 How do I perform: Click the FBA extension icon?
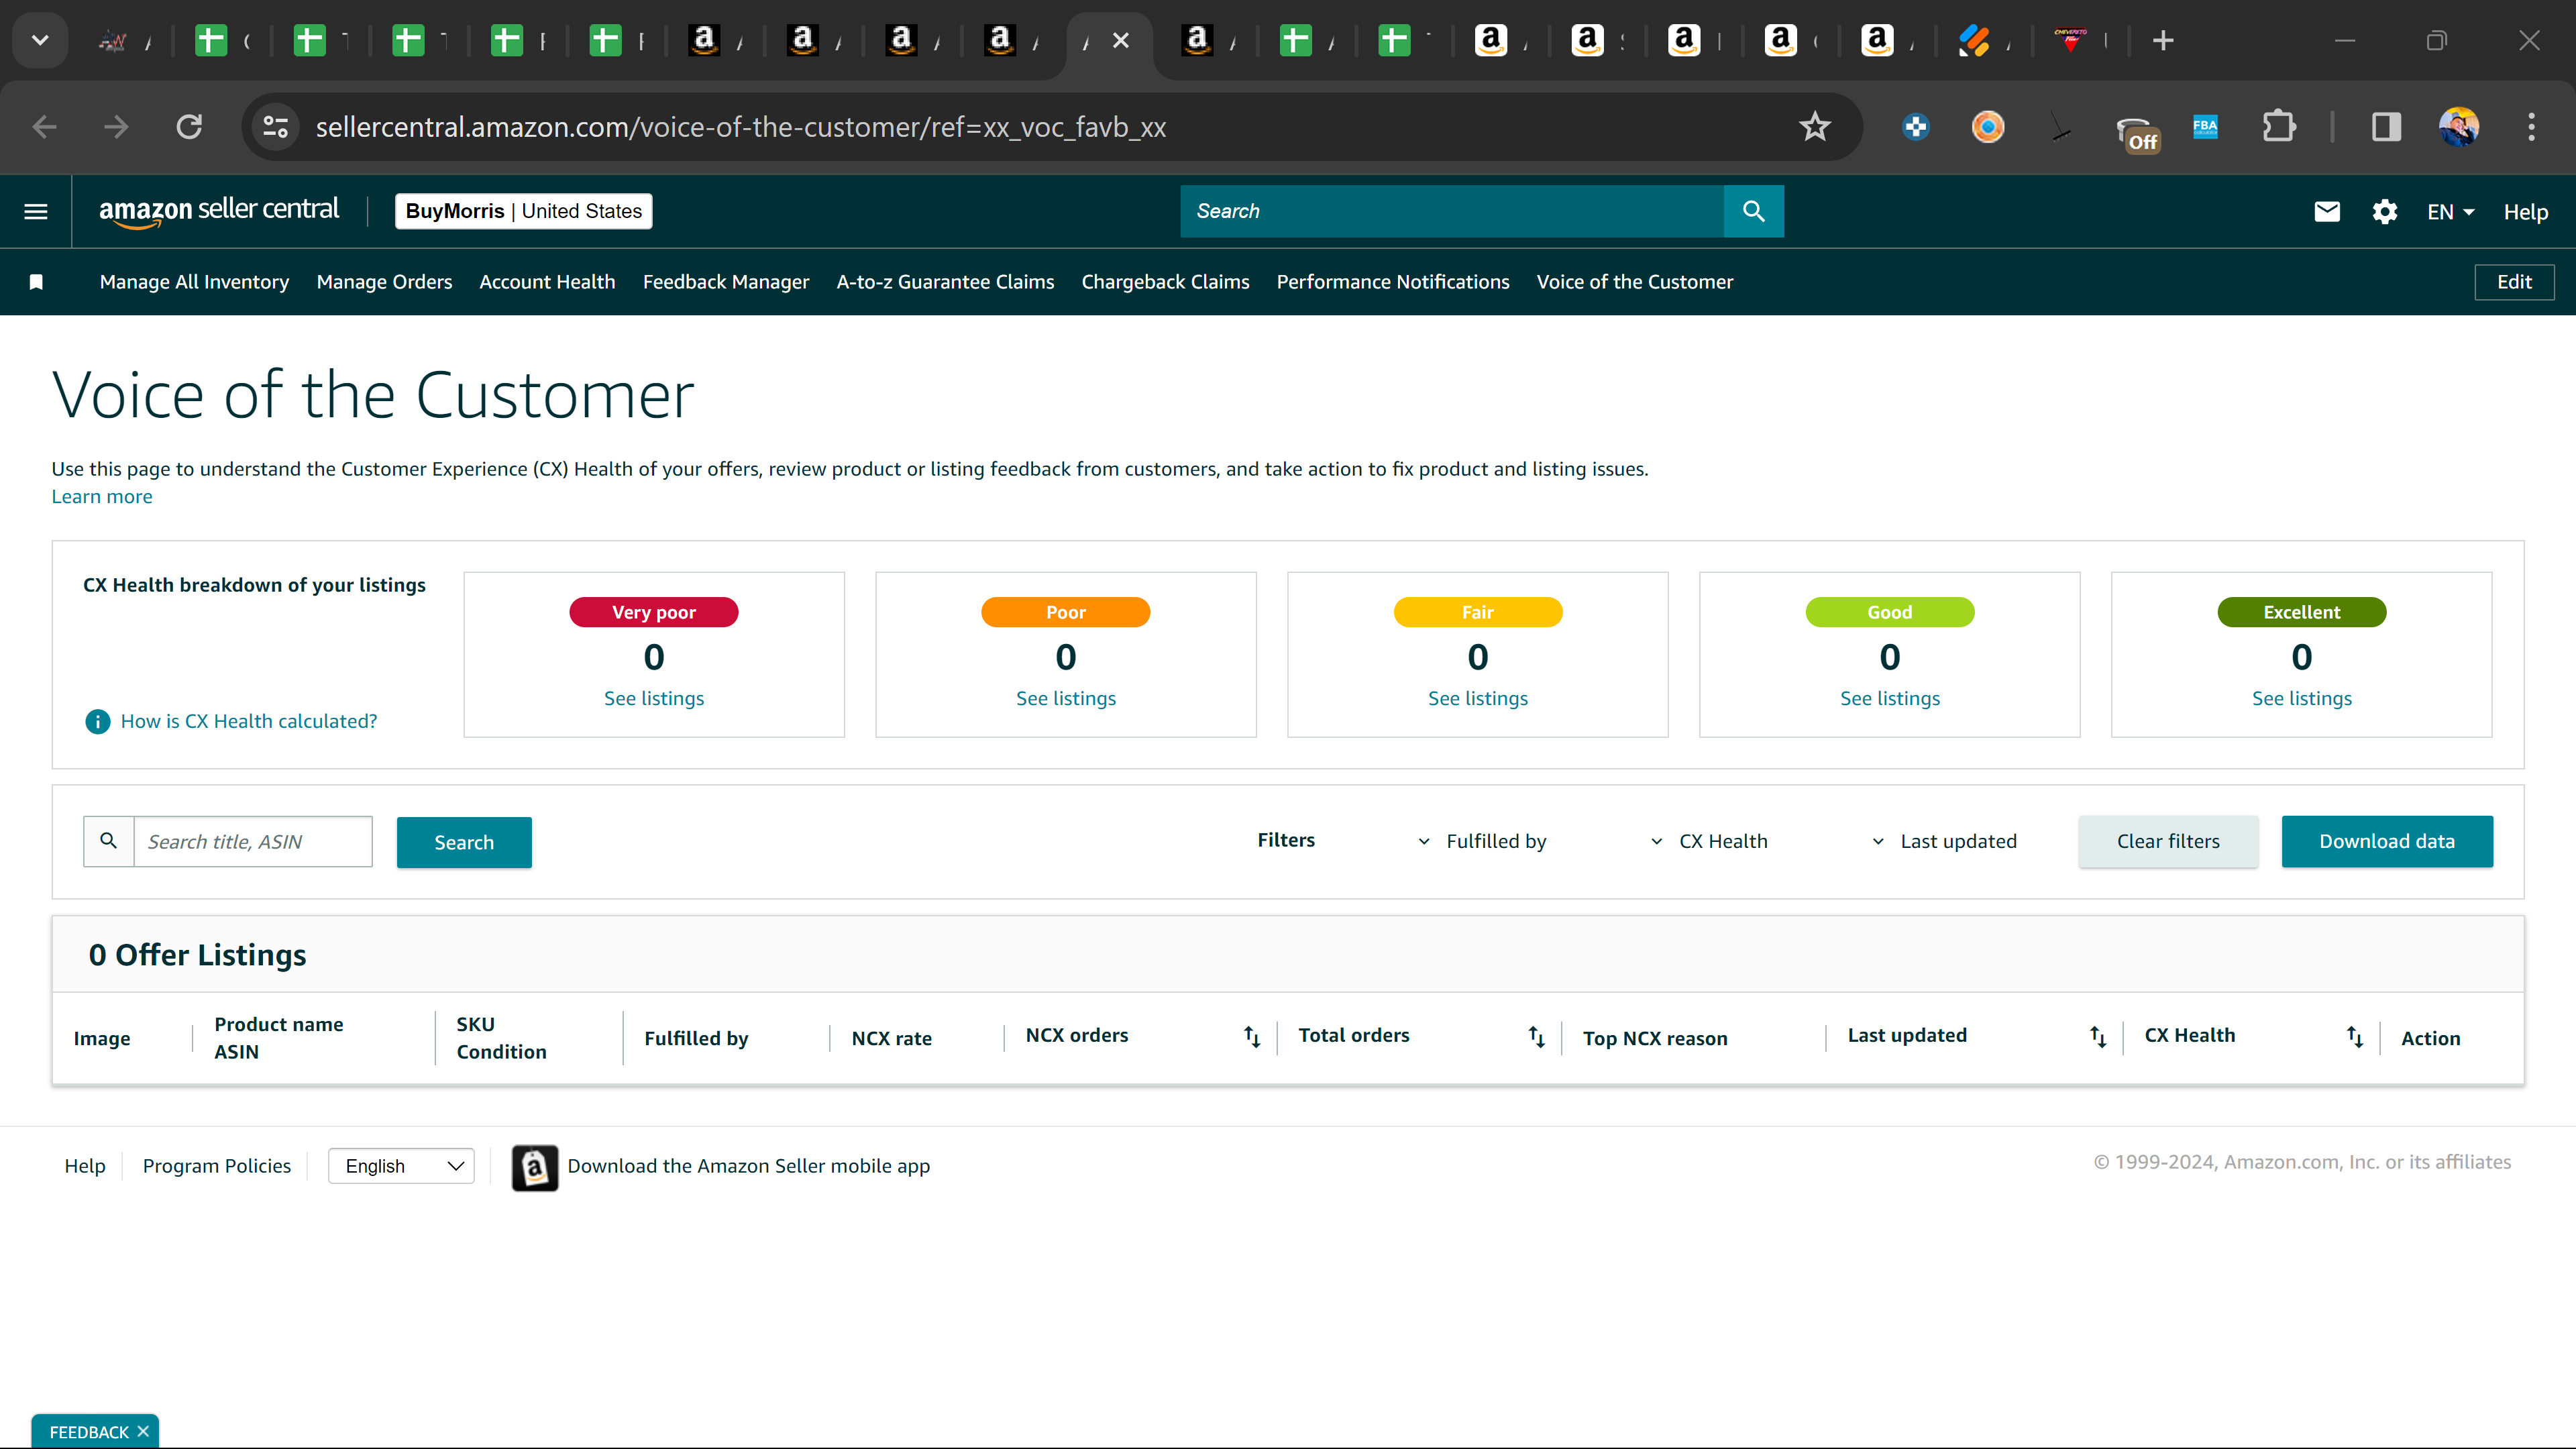[2205, 127]
